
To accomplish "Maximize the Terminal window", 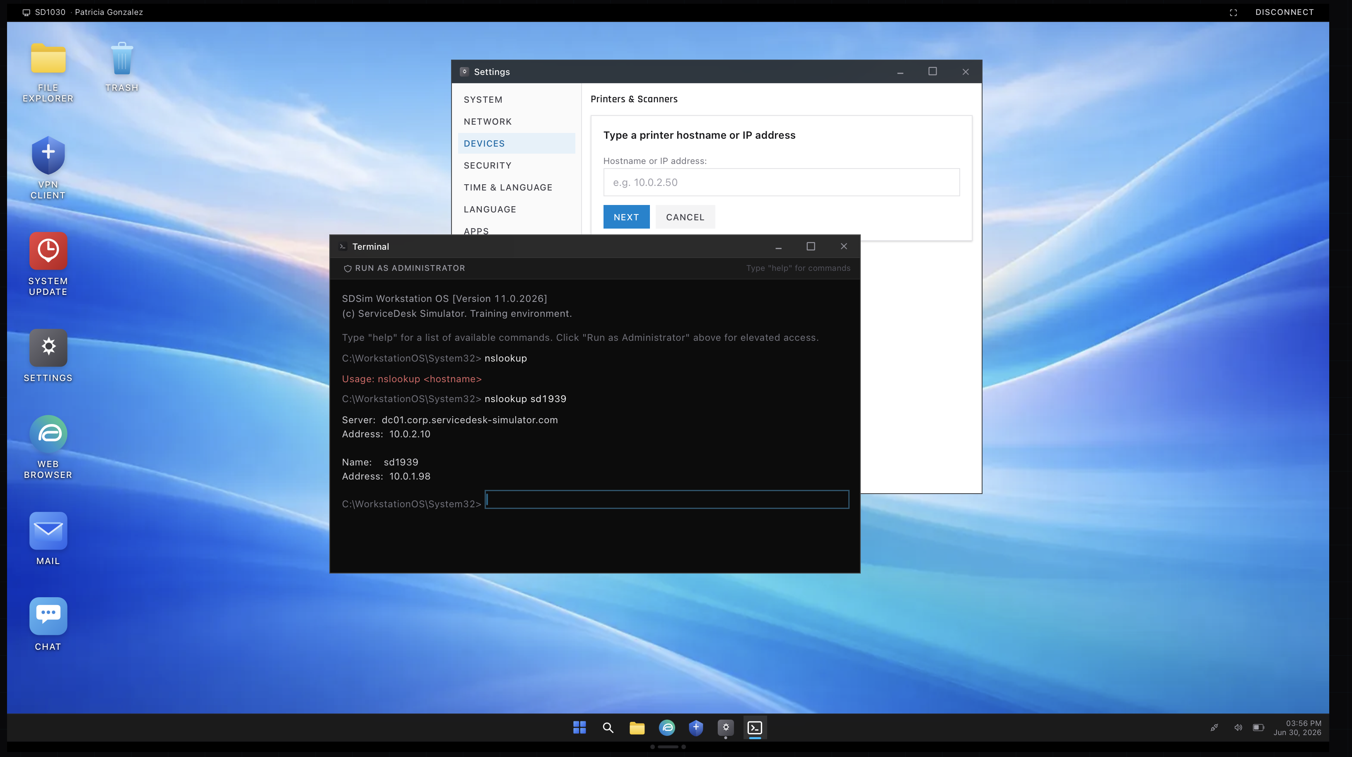I will coord(810,246).
